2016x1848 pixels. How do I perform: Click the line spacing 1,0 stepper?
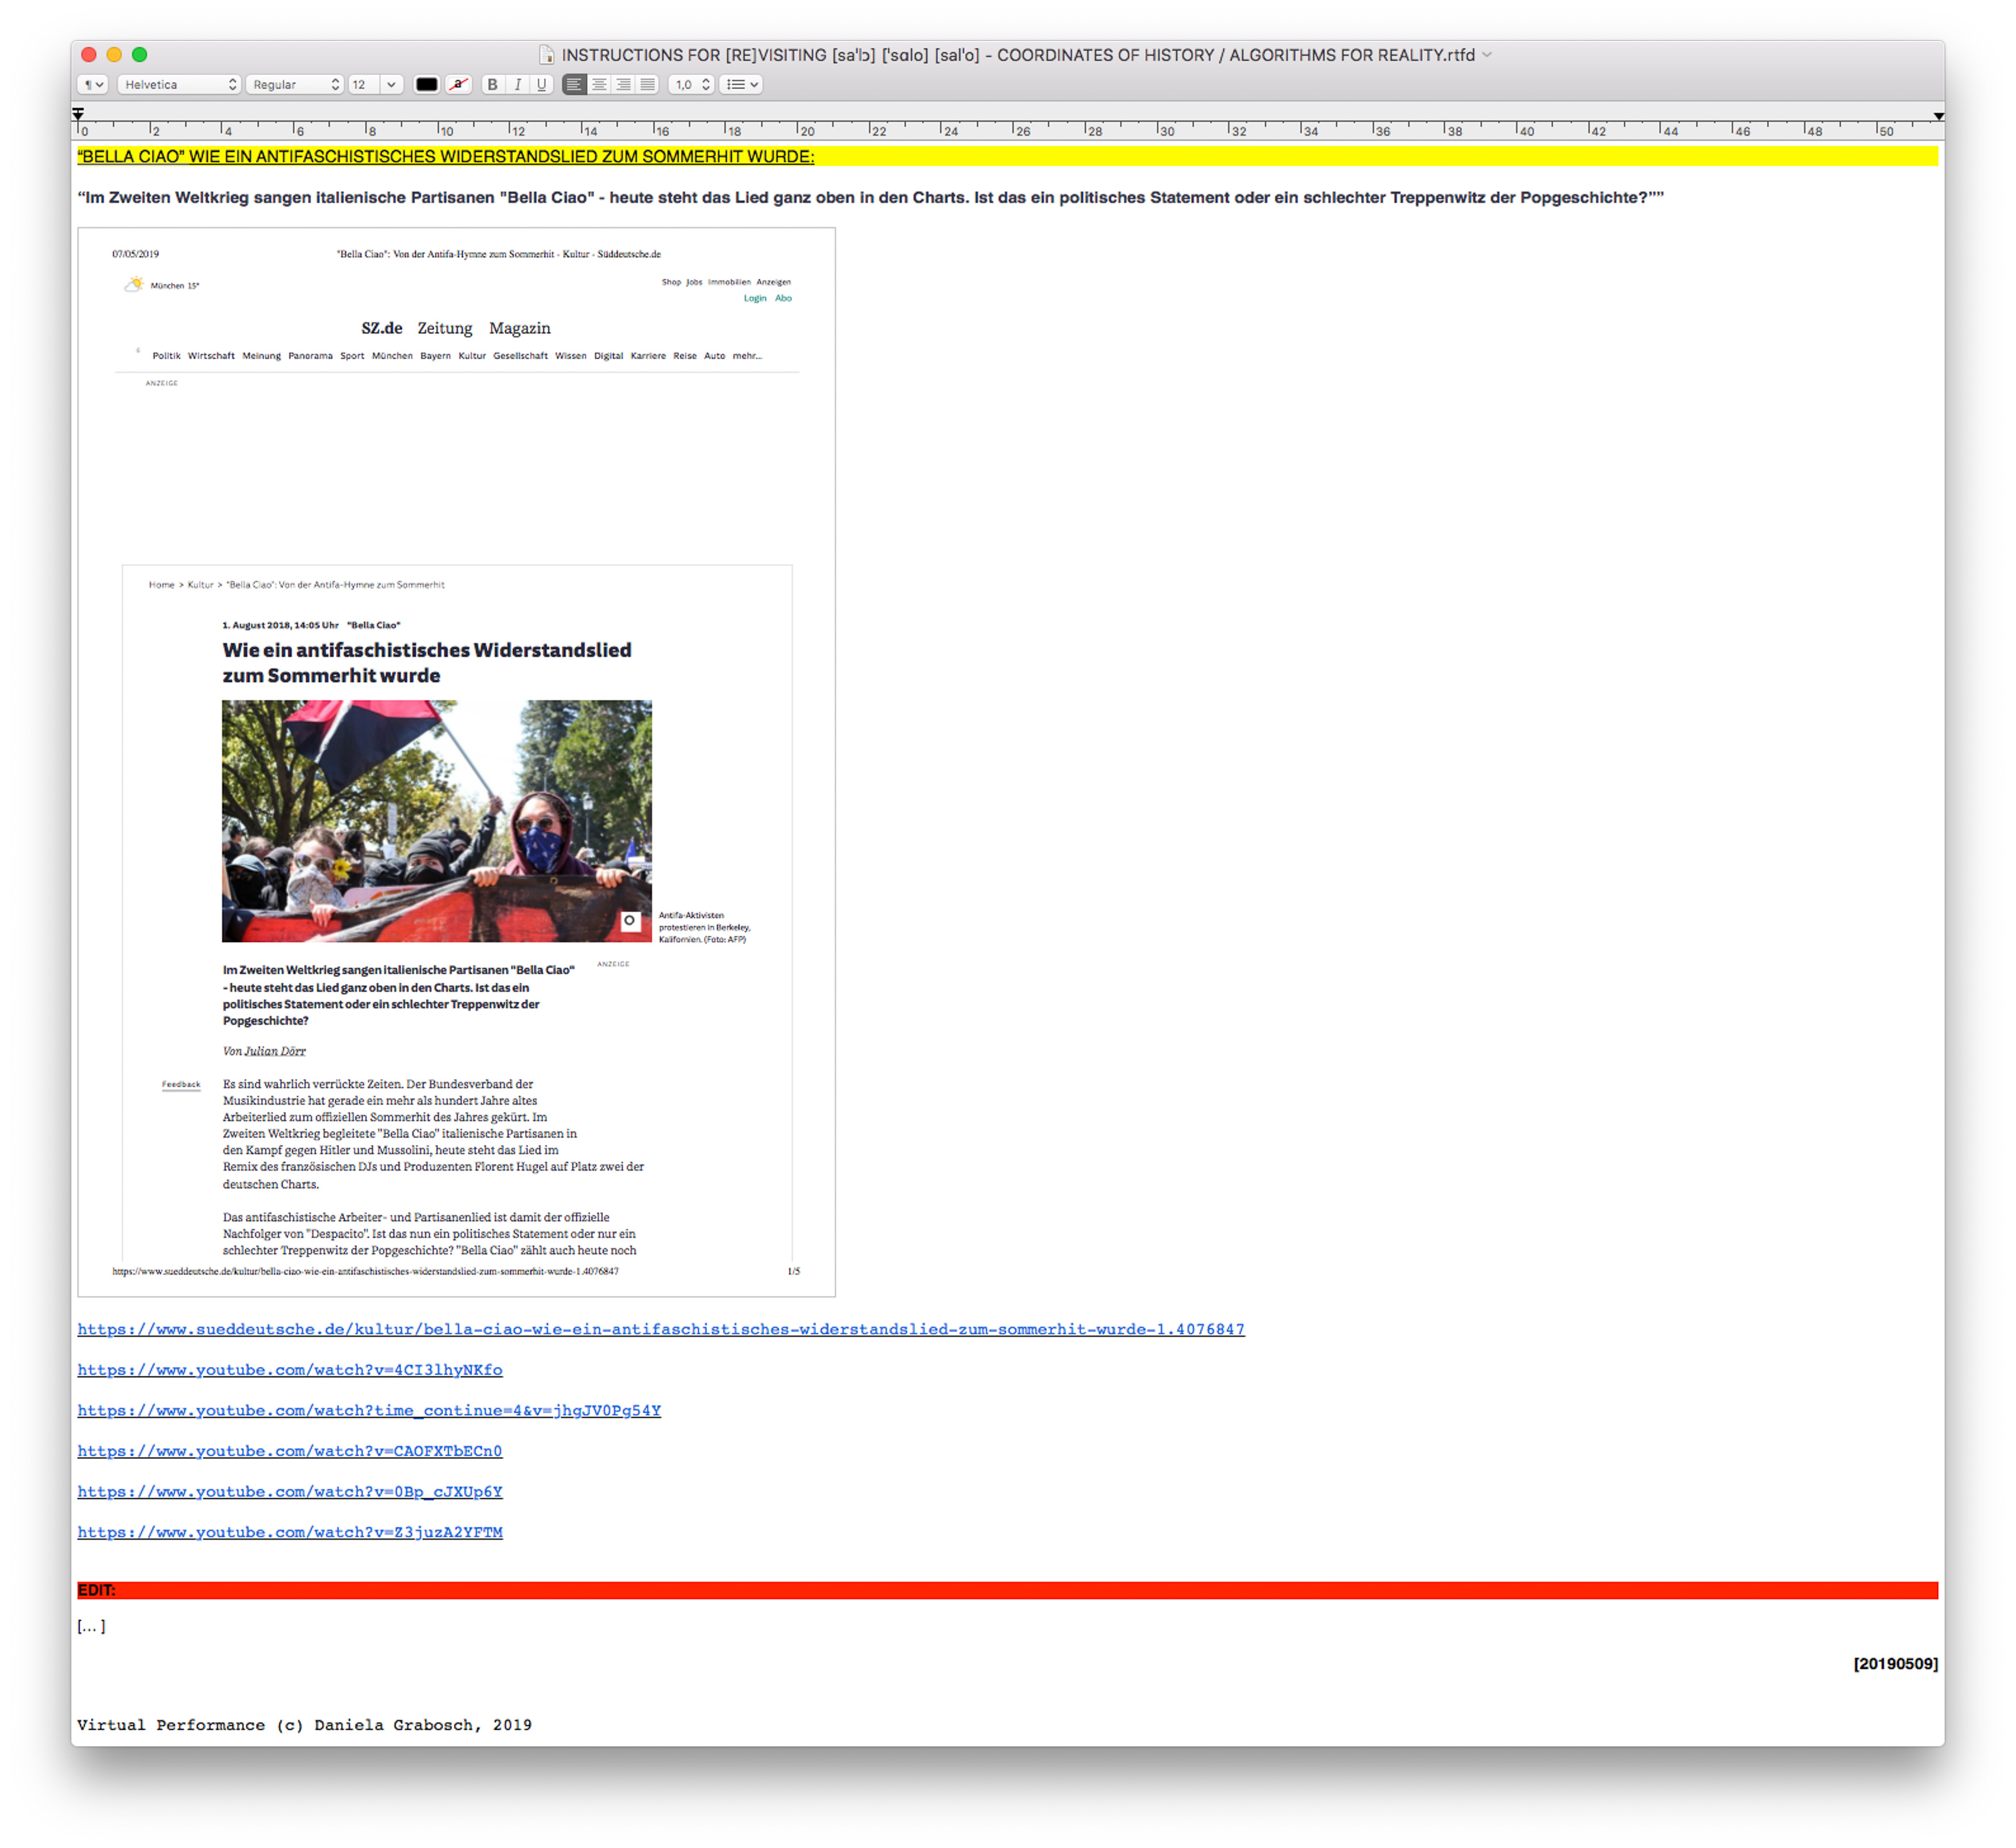click(x=704, y=85)
